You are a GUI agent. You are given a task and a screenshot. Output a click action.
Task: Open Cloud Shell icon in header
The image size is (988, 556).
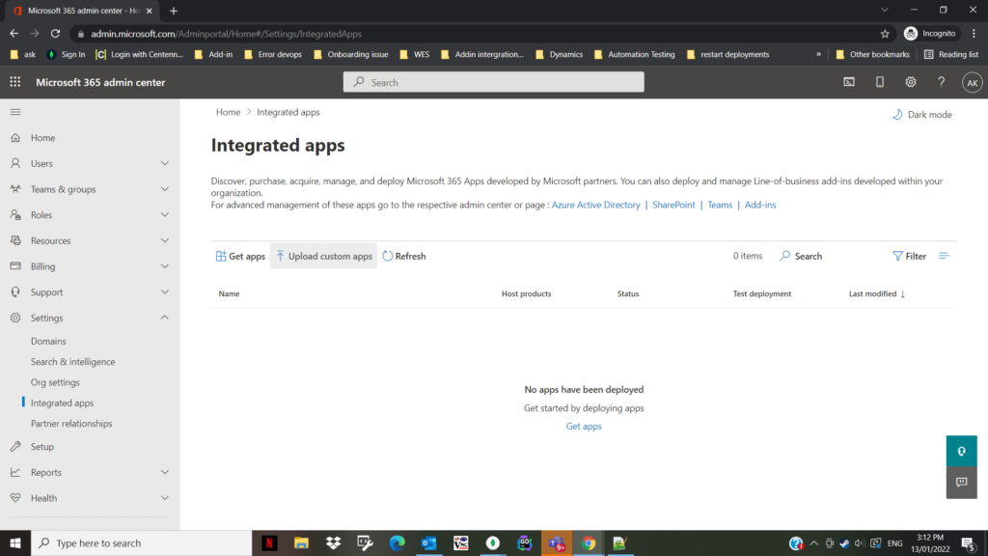click(x=849, y=82)
